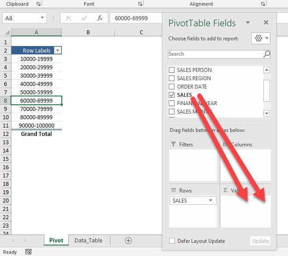Click the field list scrollbar thumb
Screen dimensions: 288x256
coord(267,91)
